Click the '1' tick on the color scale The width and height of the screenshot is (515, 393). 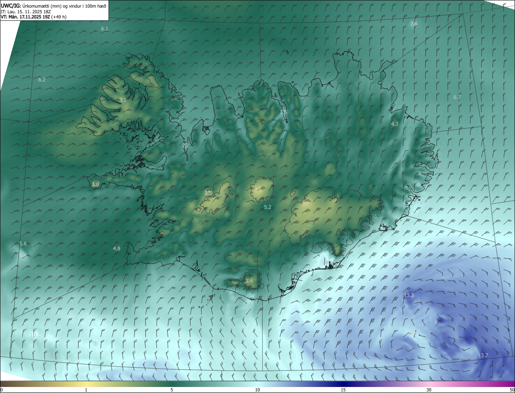[86, 390]
